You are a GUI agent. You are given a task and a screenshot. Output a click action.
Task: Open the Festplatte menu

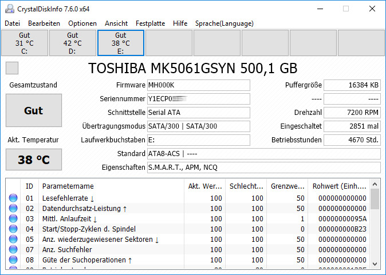[x=151, y=23]
